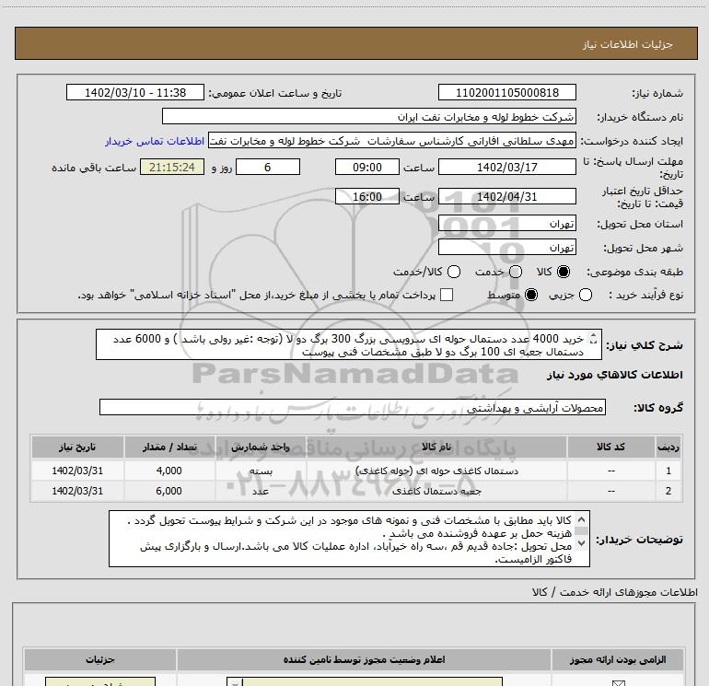Toggle Islamic treasury bonds payment checkbox
This screenshot has width=709, height=686.
[447, 295]
